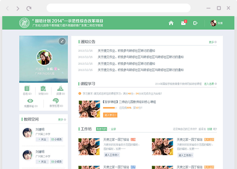Click 更多 link in 通知公告 section
The width and height of the screenshot is (237, 169).
(x=213, y=42)
